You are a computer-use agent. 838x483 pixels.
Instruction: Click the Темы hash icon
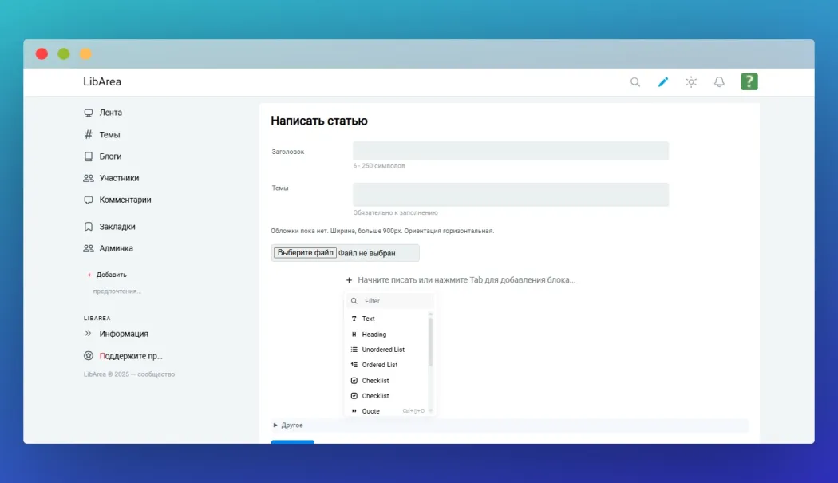(88, 134)
